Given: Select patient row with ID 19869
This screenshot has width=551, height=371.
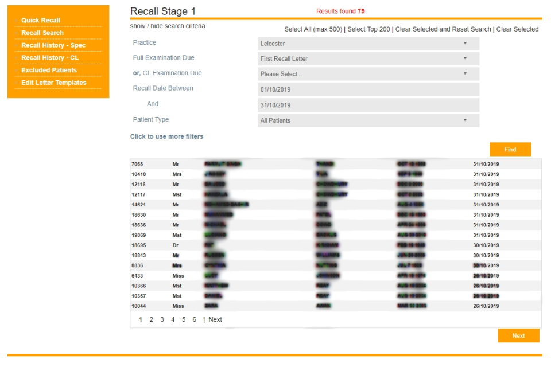Looking at the screenshot, I should tap(336, 235).
